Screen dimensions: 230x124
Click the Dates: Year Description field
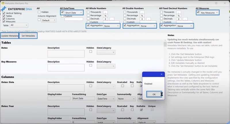pyautogui.click(x=66, y=112)
